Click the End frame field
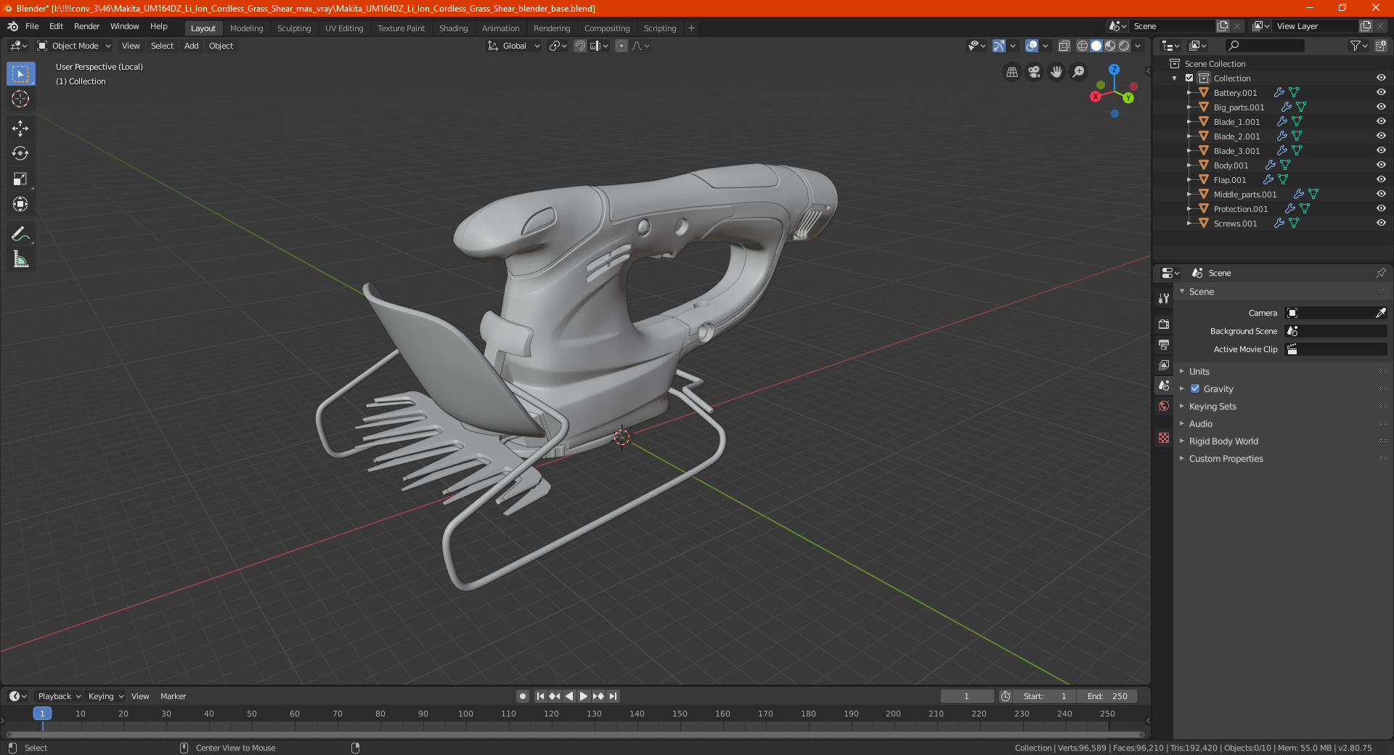The height and width of the screenshot is (755, 1394). [1107, 696]
